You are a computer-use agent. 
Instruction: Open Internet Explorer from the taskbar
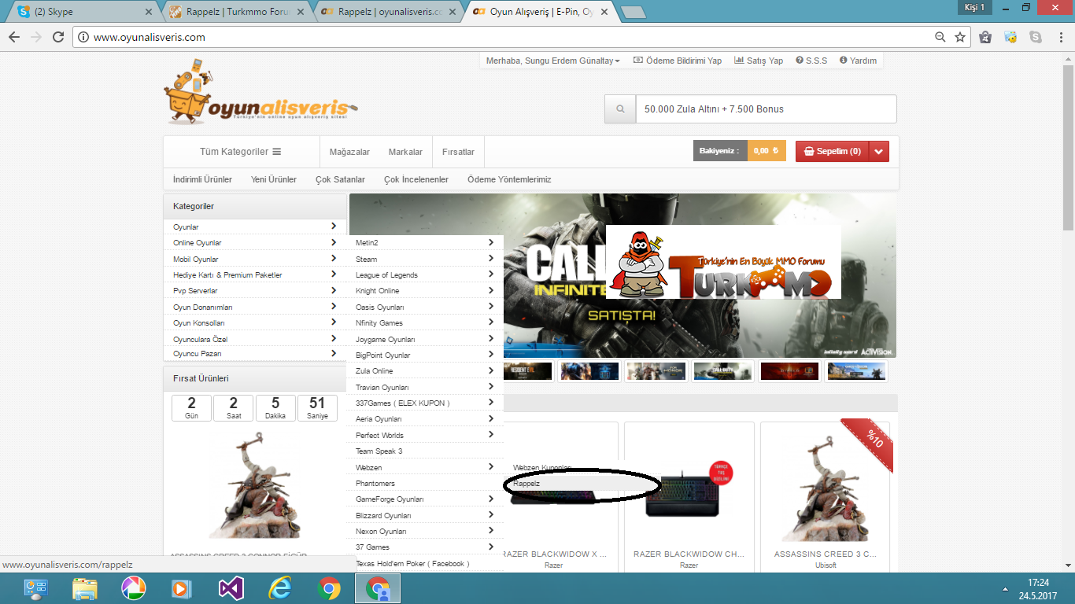click(x=280, y=588)
